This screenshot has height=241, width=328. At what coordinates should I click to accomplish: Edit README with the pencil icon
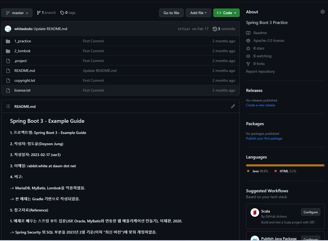233,106
